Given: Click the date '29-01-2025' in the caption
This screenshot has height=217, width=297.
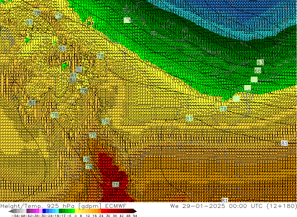Looking at the screenshot, I should point(204,206).
